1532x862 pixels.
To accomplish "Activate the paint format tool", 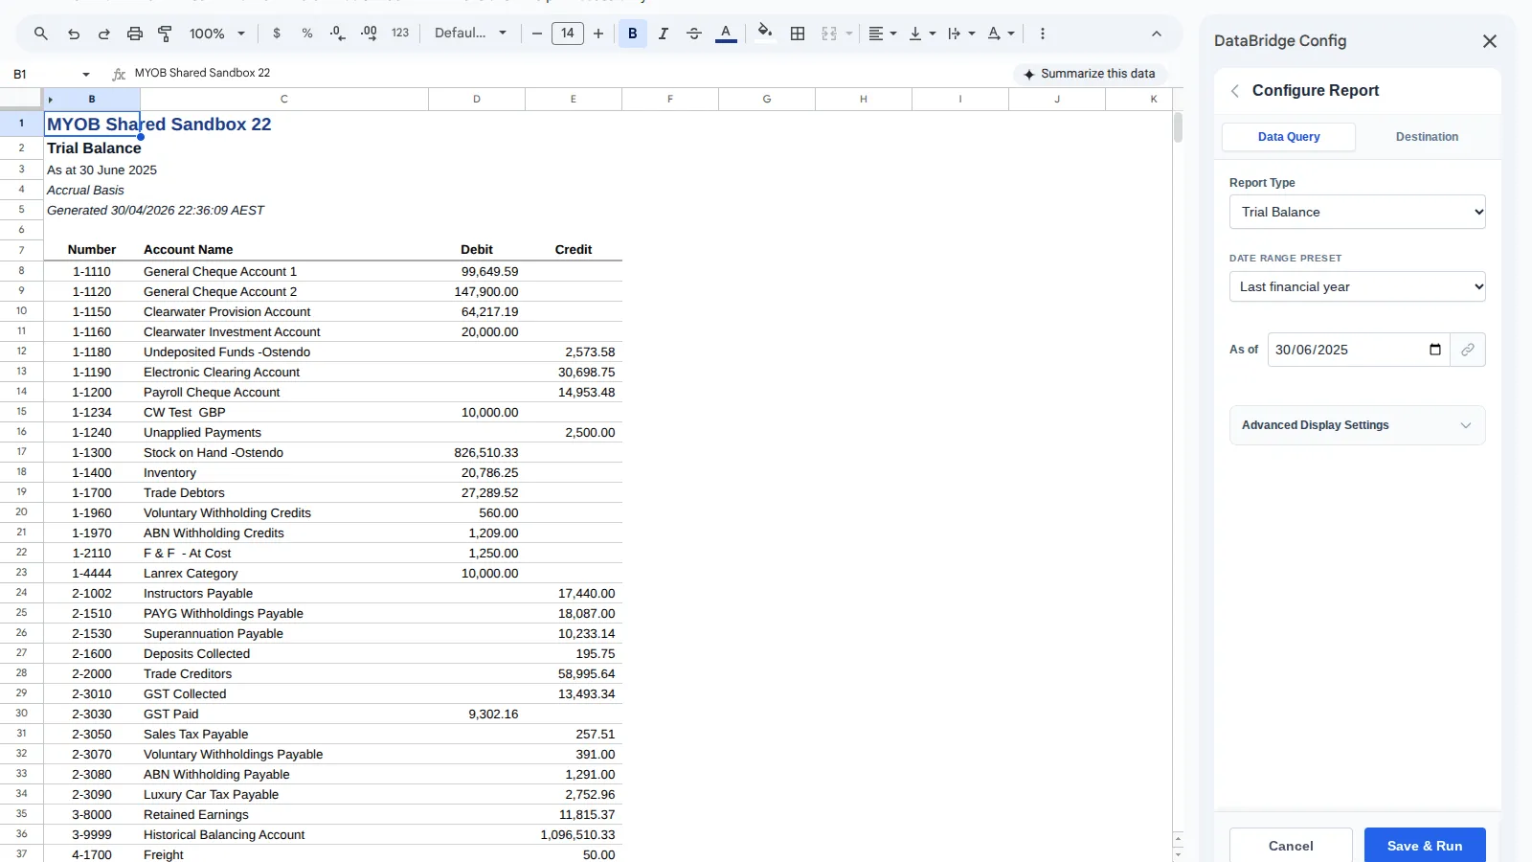I will coord(165,34).
